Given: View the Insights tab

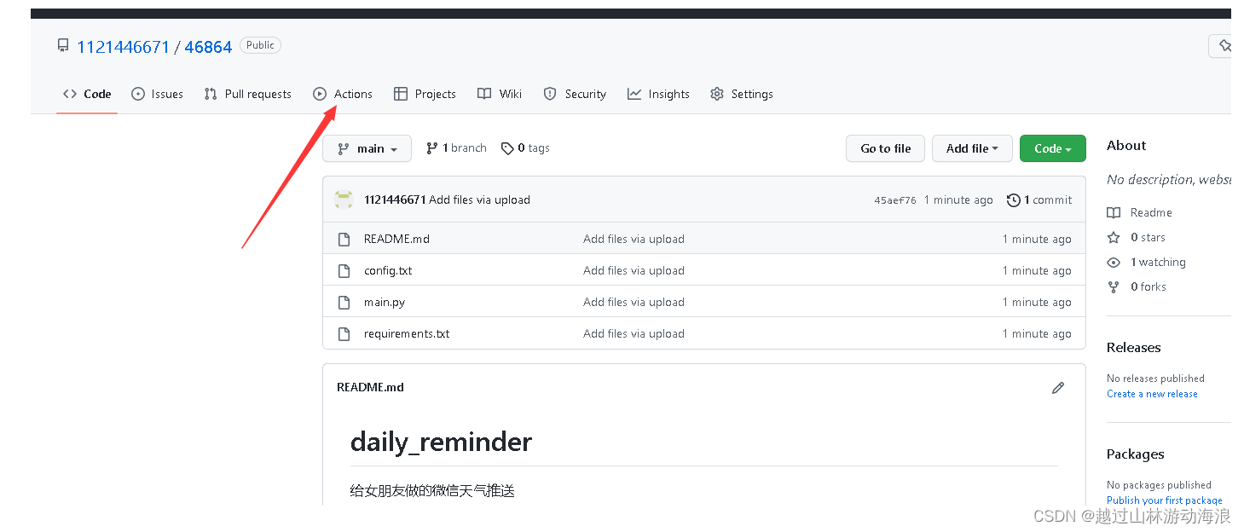Looking at the screenshot, I should (658, 94).
